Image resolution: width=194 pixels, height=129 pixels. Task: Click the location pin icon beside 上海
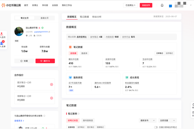pyautogui.click(x=27, y=35)
